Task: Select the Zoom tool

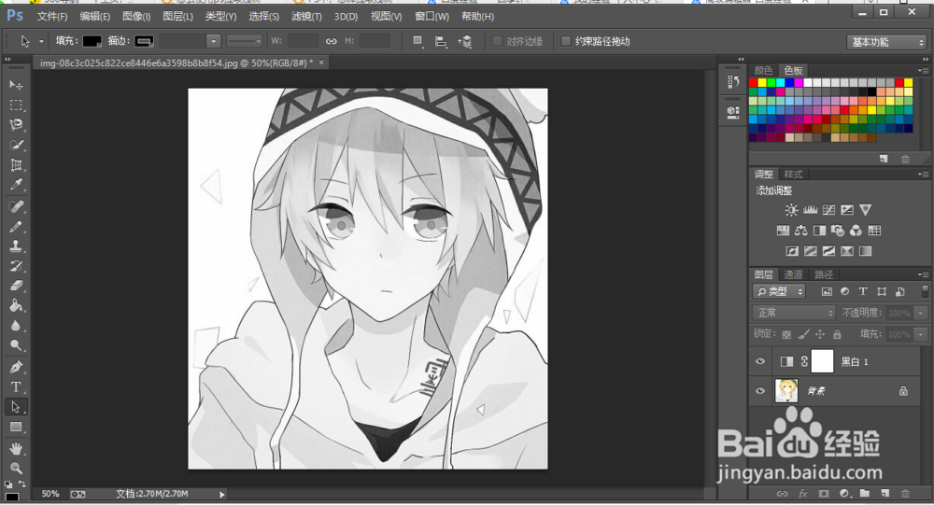Action: pos(16,468)
